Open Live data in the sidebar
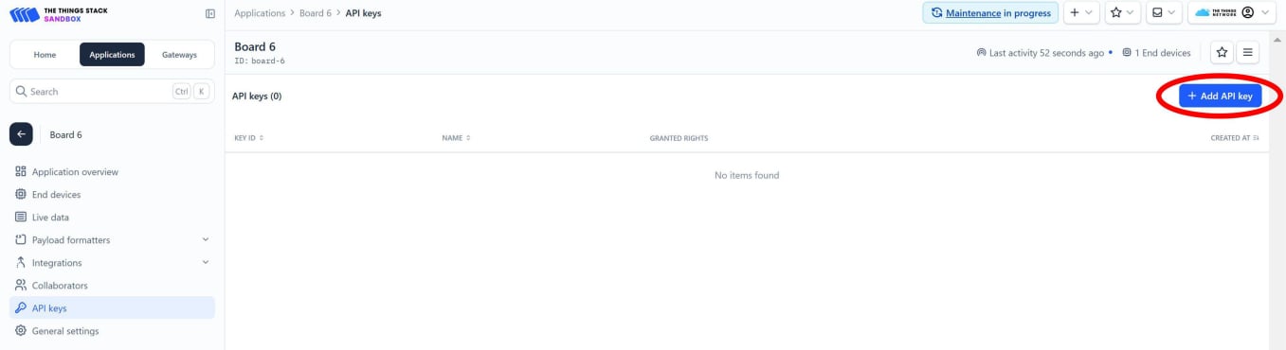Screen dimensions: 1286x350 (x=112, y=218)
